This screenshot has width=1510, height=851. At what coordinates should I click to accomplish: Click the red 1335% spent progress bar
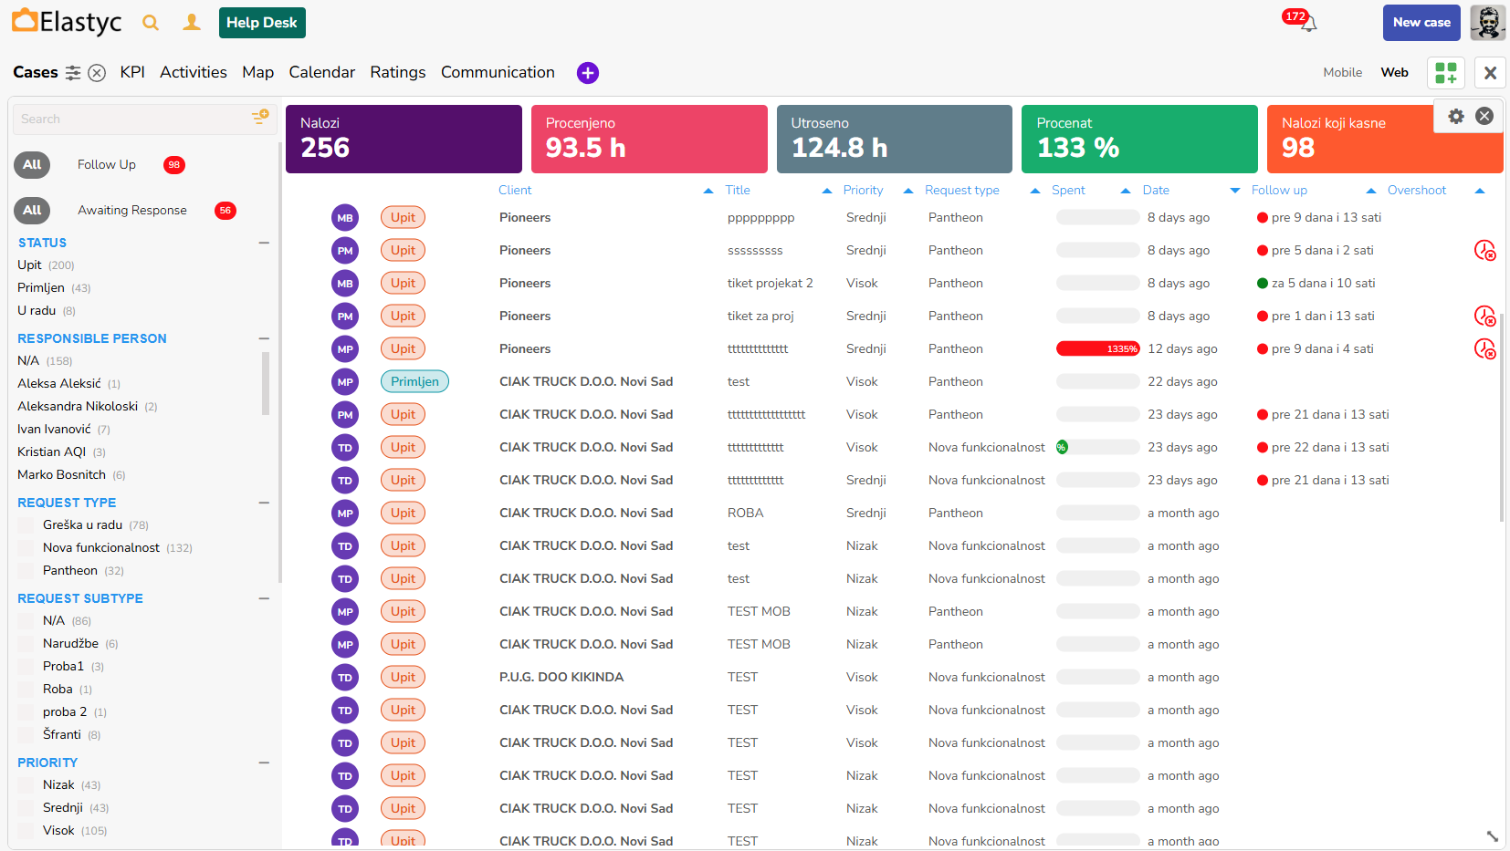coord(1097,349)
